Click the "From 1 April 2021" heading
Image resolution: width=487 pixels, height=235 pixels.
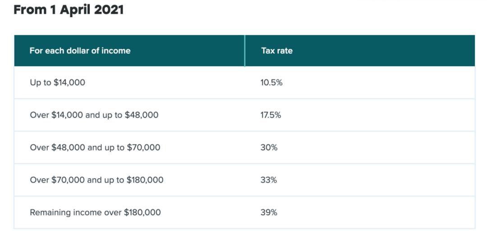(x=69, y=10)
